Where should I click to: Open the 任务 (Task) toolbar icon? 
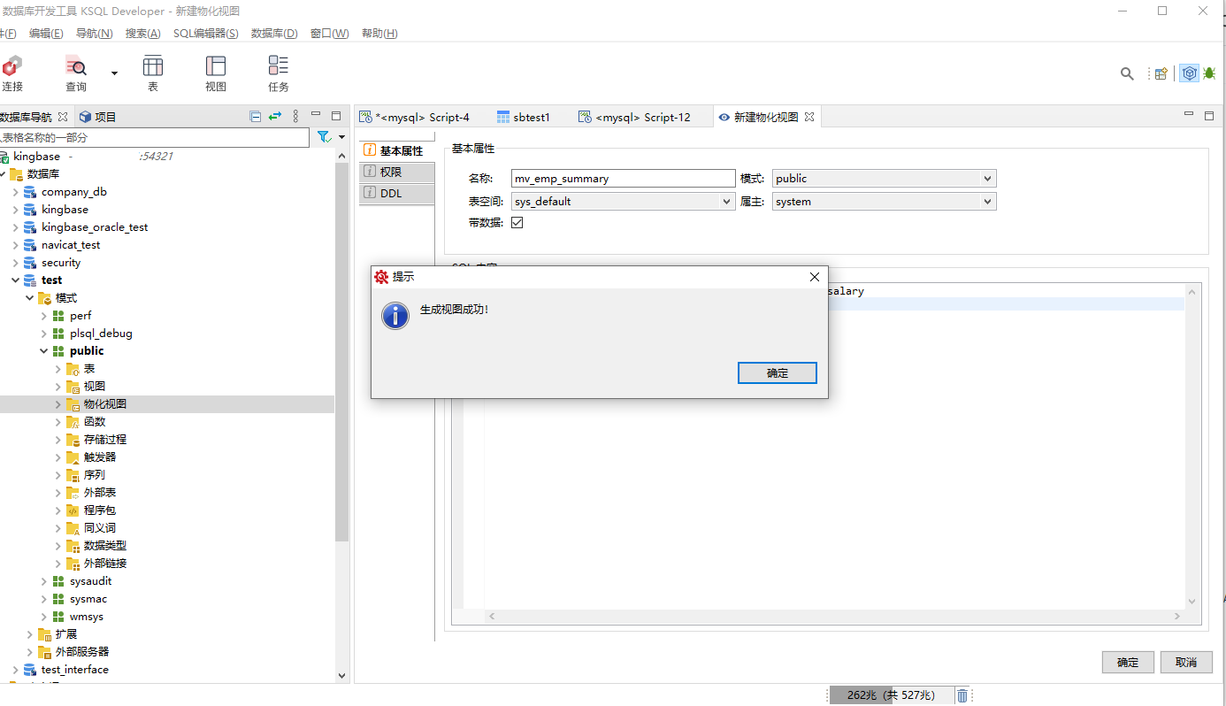point(279,73)
